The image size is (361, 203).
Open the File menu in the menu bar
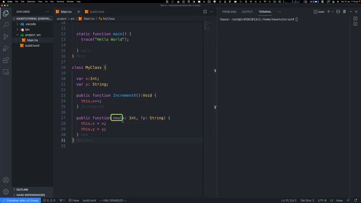pyautogui.click(x=16, y=2)
